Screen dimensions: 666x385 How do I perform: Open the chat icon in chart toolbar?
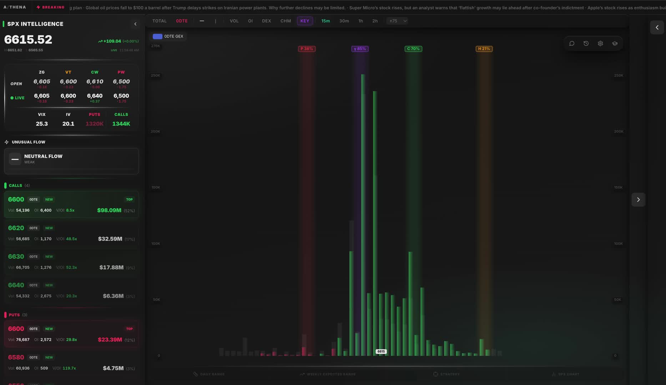click(572, 43)
